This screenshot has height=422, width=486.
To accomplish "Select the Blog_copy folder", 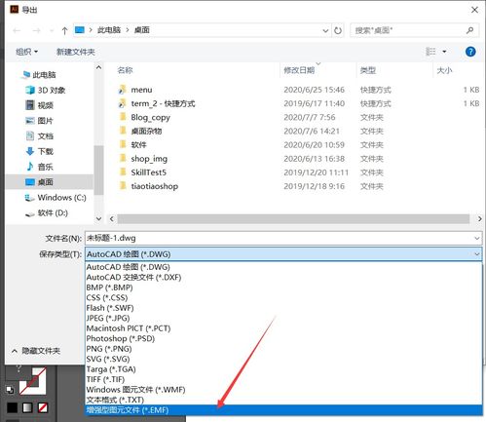I will tap(150, 117).
